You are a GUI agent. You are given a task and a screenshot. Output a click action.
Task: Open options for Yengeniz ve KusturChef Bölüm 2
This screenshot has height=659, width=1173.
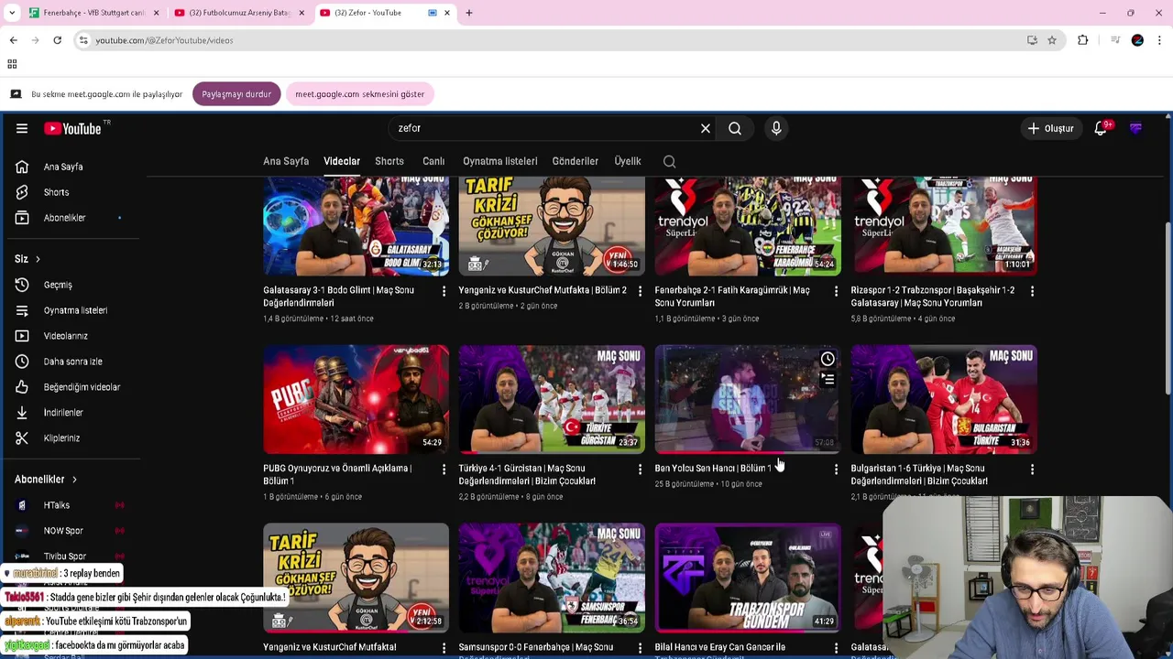640,291
